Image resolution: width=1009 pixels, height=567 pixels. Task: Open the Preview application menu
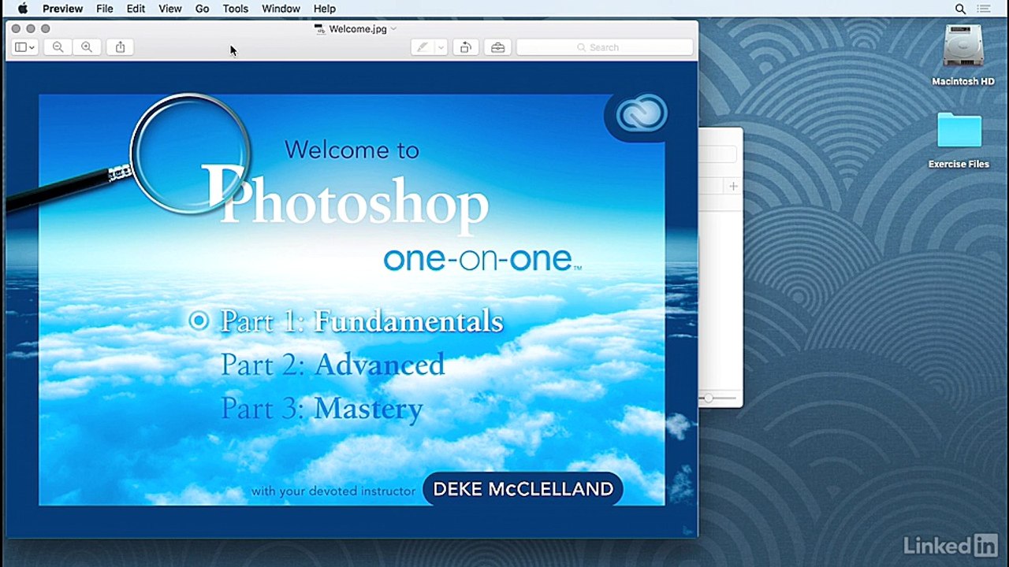click(x=62, y=9)
